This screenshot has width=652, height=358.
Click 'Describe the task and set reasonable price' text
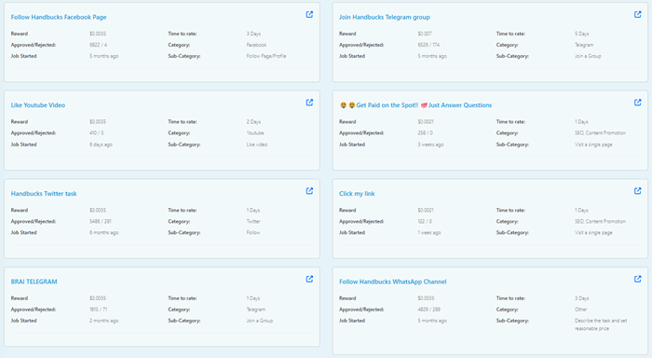(601, 324)
